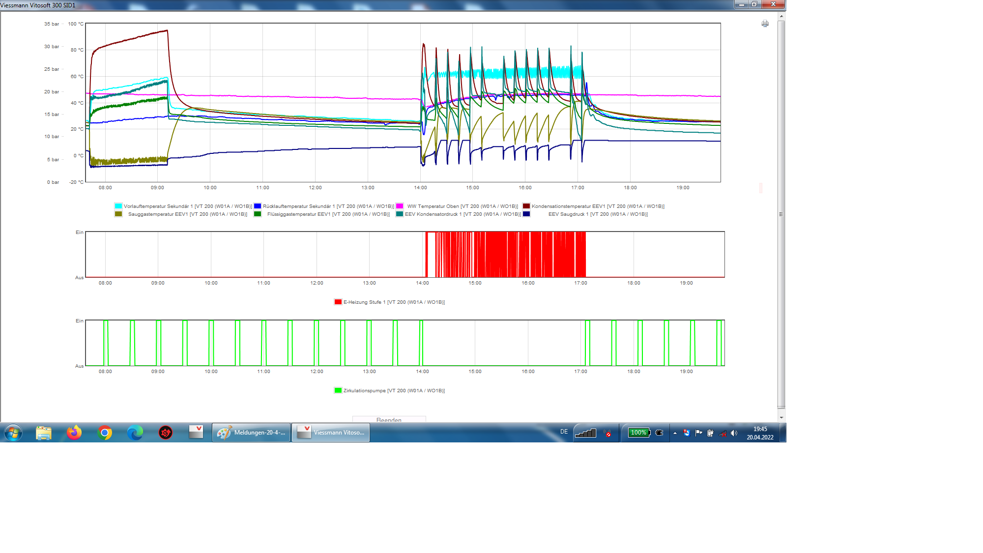Open the TeamViewer tray icon
Image resolution: width=983 pixels, height=553 pixels.
(x=687, y=433)
